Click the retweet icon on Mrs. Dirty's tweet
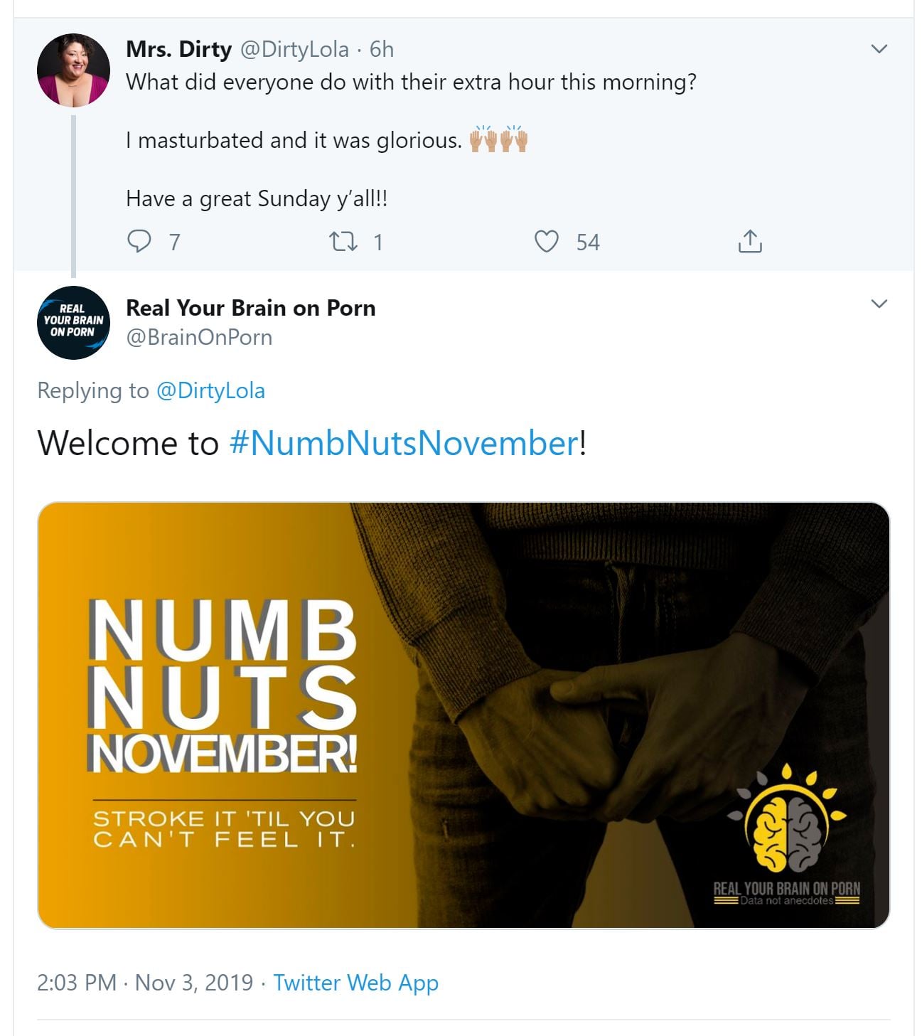This screenshot has width=922, height=1036. (x=343, y=242)
